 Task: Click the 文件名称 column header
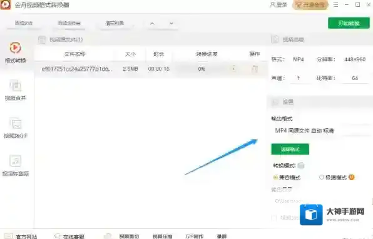(74, 54)
